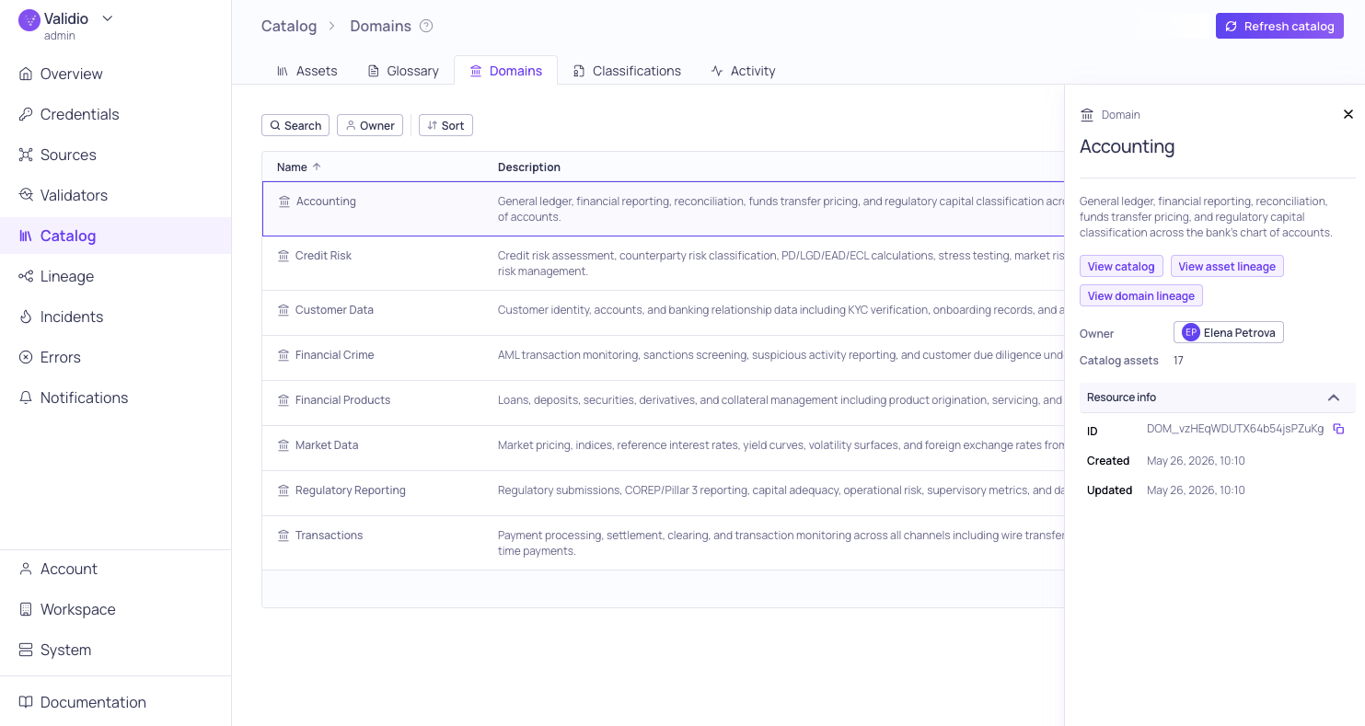Click the Refresh catalog button
The width and height of the screenshot is (1365, 726).
1279,26
